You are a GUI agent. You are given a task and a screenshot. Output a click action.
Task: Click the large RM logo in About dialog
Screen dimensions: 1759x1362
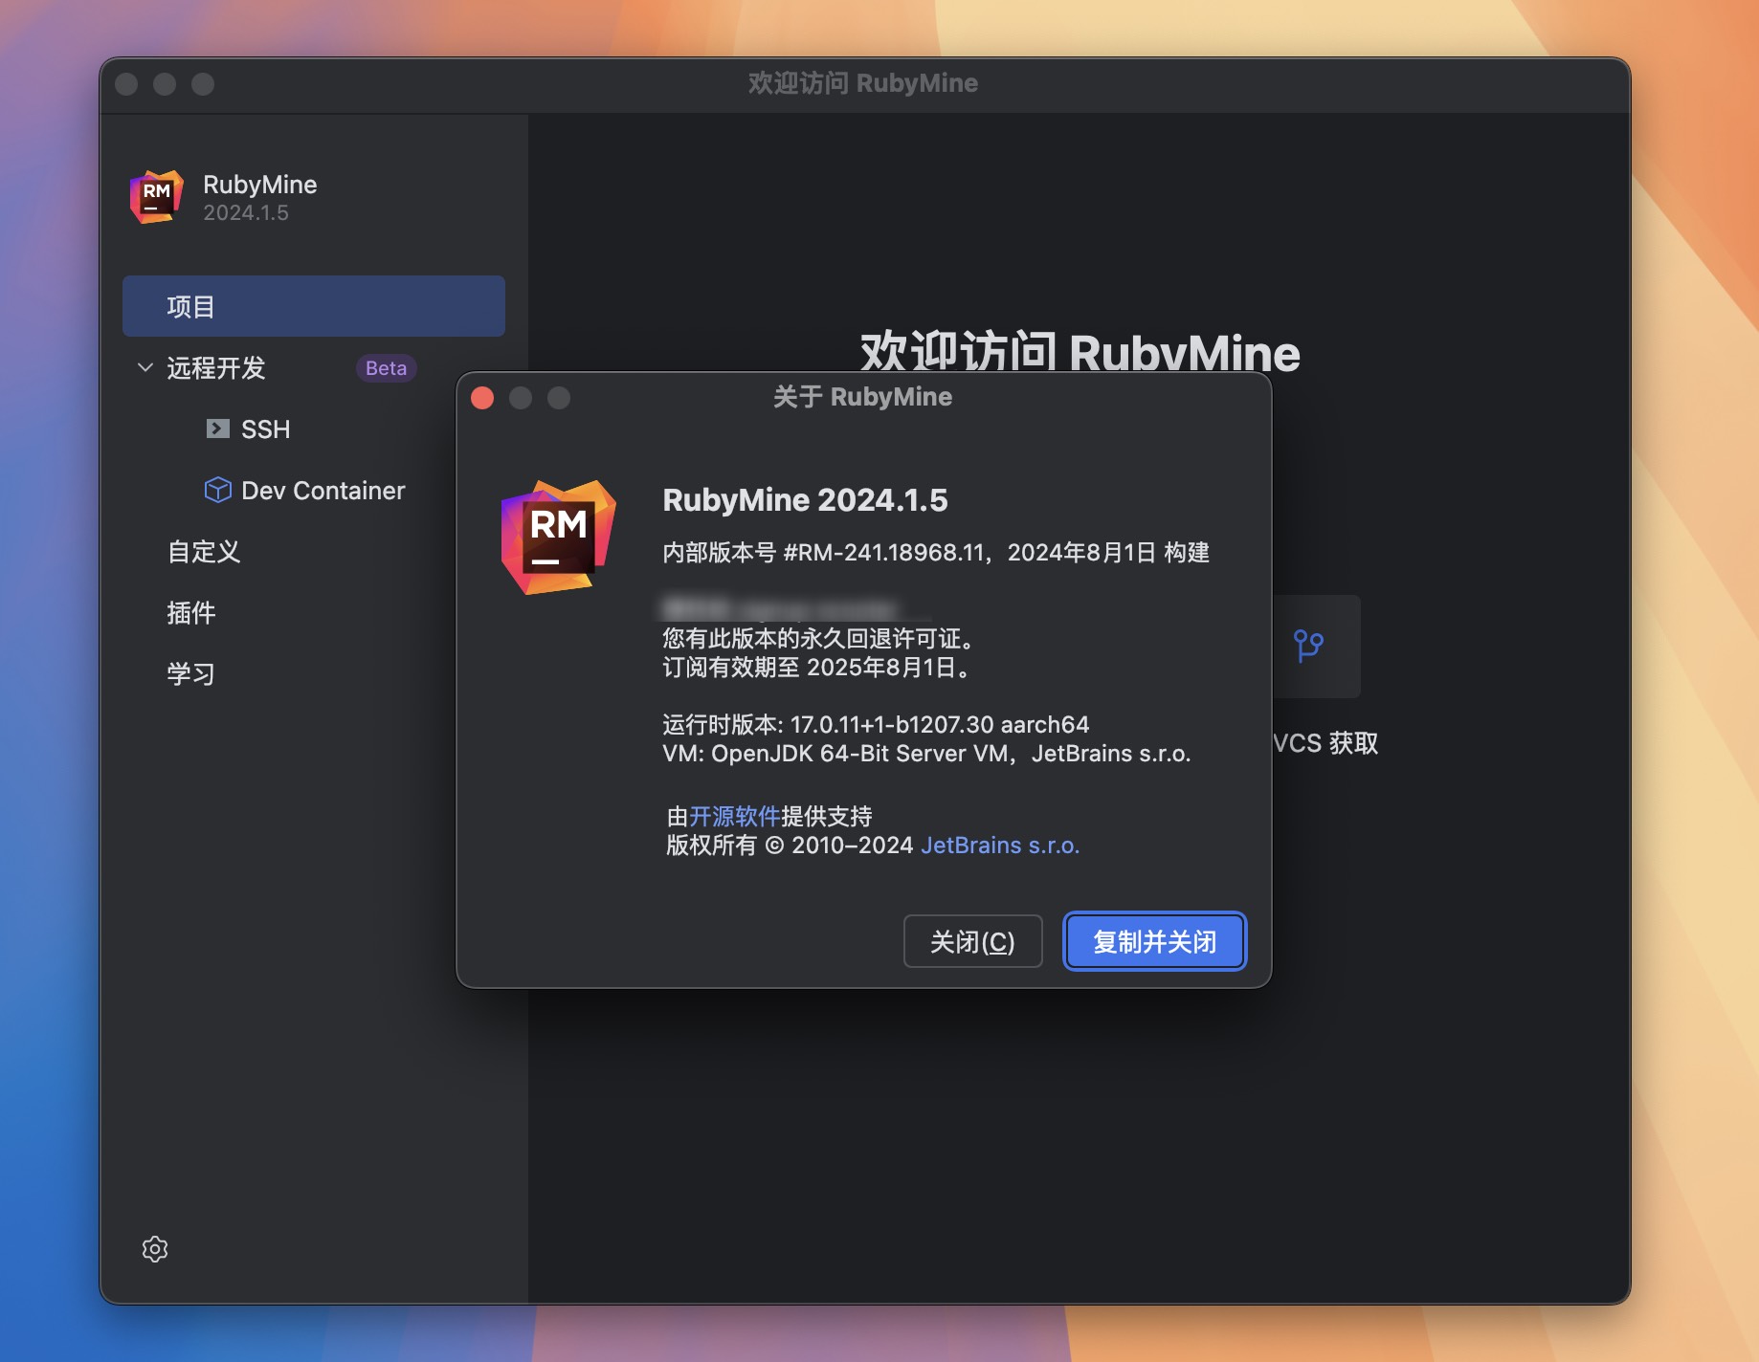tap(558, 537)
